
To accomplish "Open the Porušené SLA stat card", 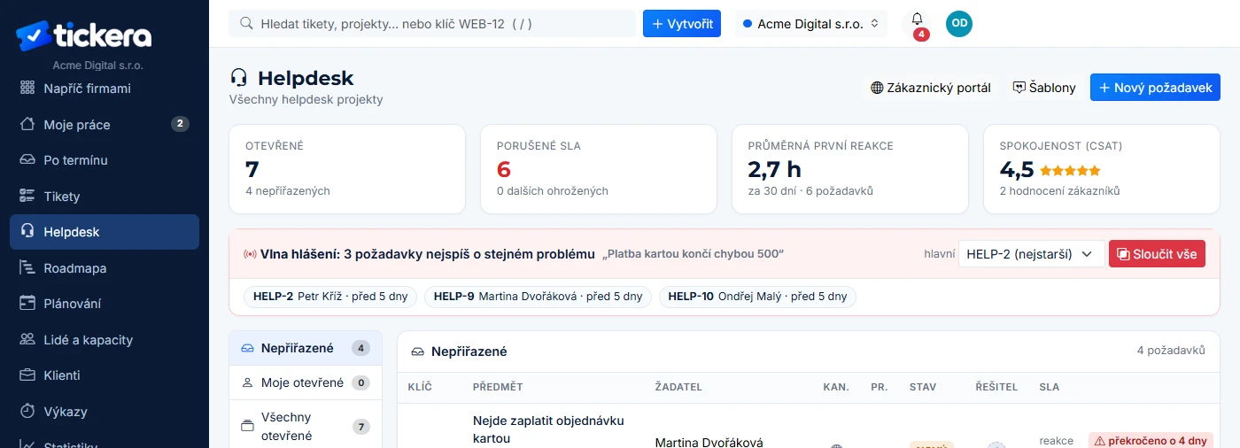I will [599, 169].
